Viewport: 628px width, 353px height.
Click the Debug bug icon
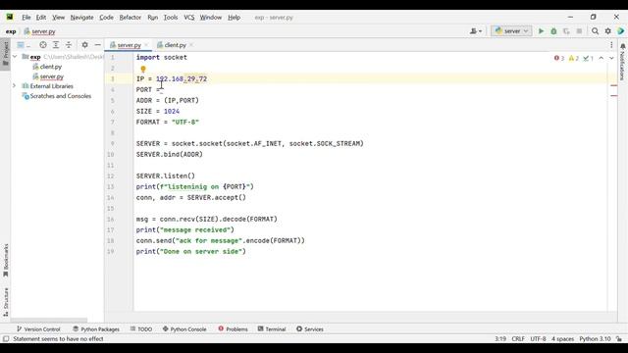[553, 31]
